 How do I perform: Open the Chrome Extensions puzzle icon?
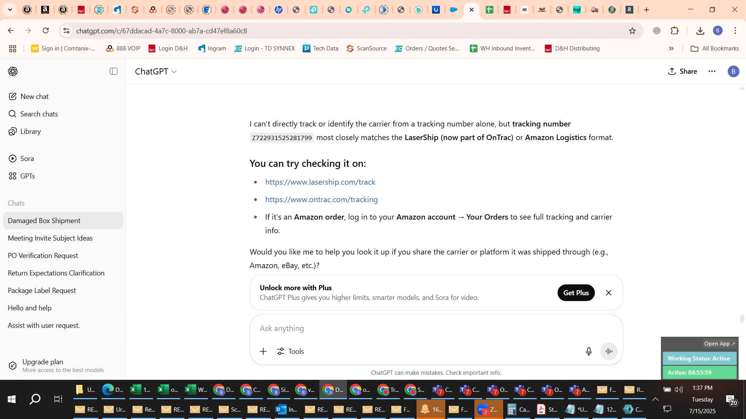(x=675, y=31)
